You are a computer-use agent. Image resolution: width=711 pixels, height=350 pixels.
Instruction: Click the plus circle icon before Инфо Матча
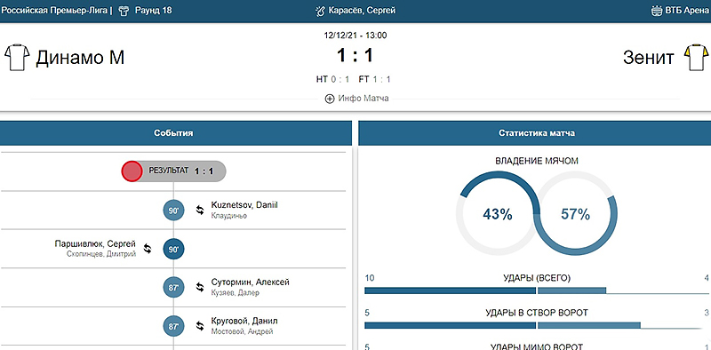tap(330, 99)
